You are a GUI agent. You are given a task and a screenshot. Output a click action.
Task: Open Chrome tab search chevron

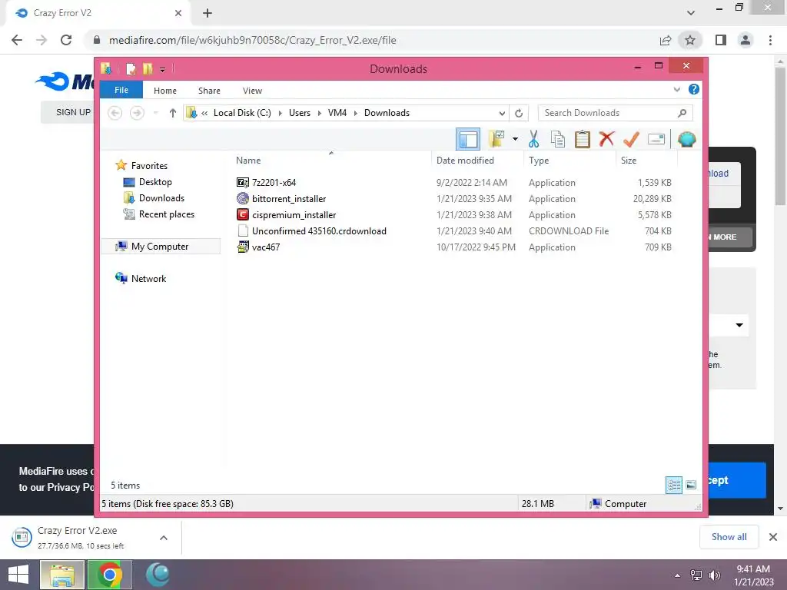coord(691,13)
